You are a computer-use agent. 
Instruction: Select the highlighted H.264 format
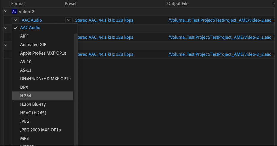43,96
